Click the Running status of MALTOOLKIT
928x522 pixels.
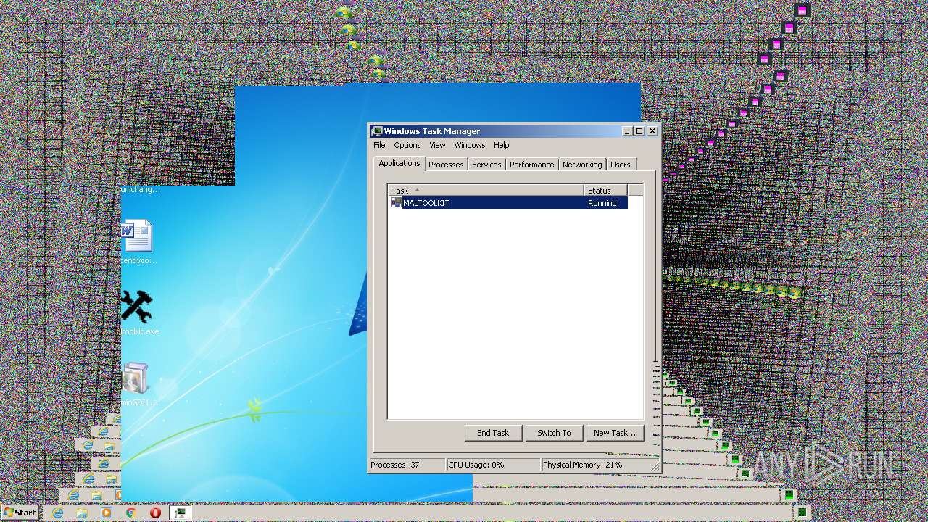[x=602, y=203]
